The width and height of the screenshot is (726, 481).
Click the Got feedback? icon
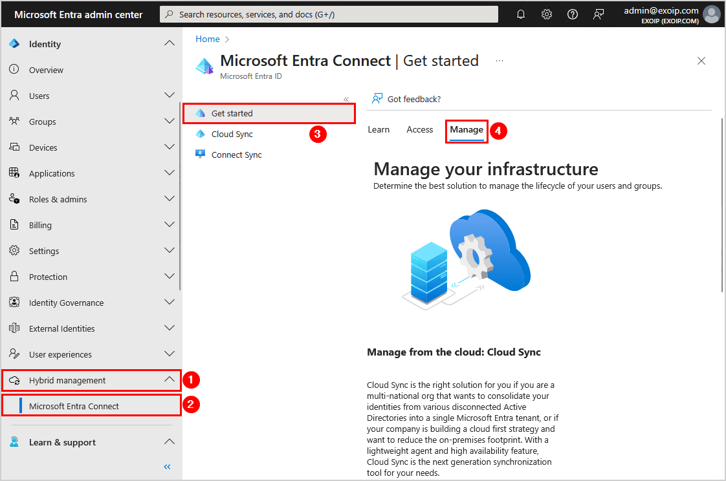click(x=377, y=99)
